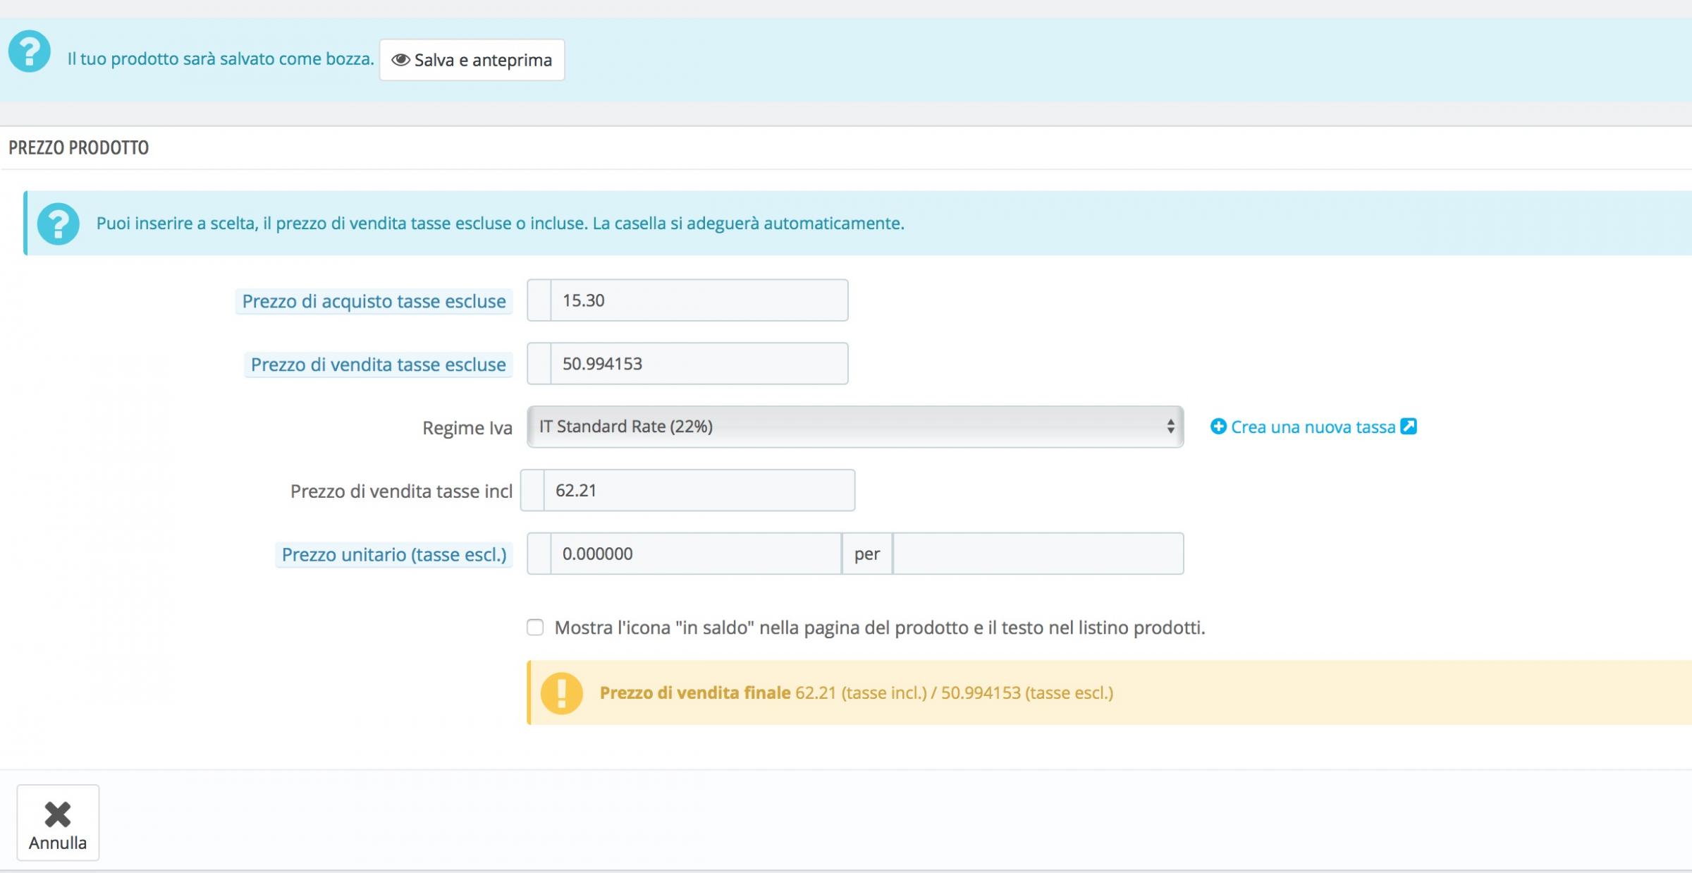Click the yellow exclamation warning icon

pyautogui.click(x=561, y=693)
